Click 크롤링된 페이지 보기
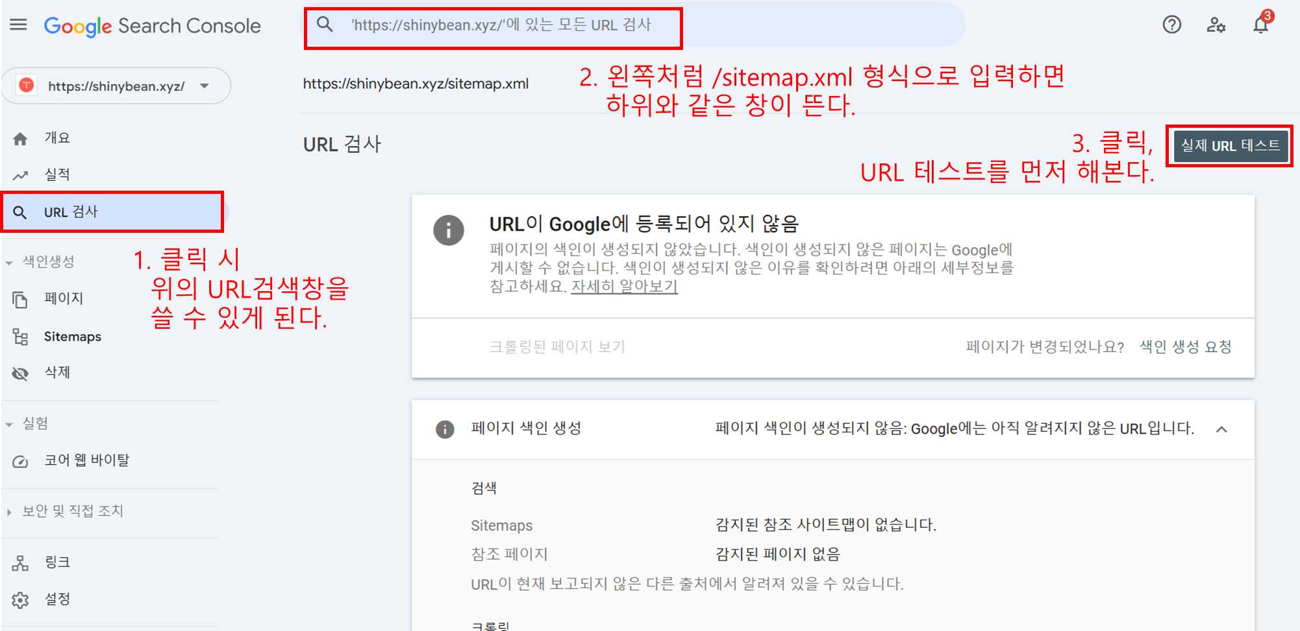This screenshot has width=1300, height=631. point(557,347)
